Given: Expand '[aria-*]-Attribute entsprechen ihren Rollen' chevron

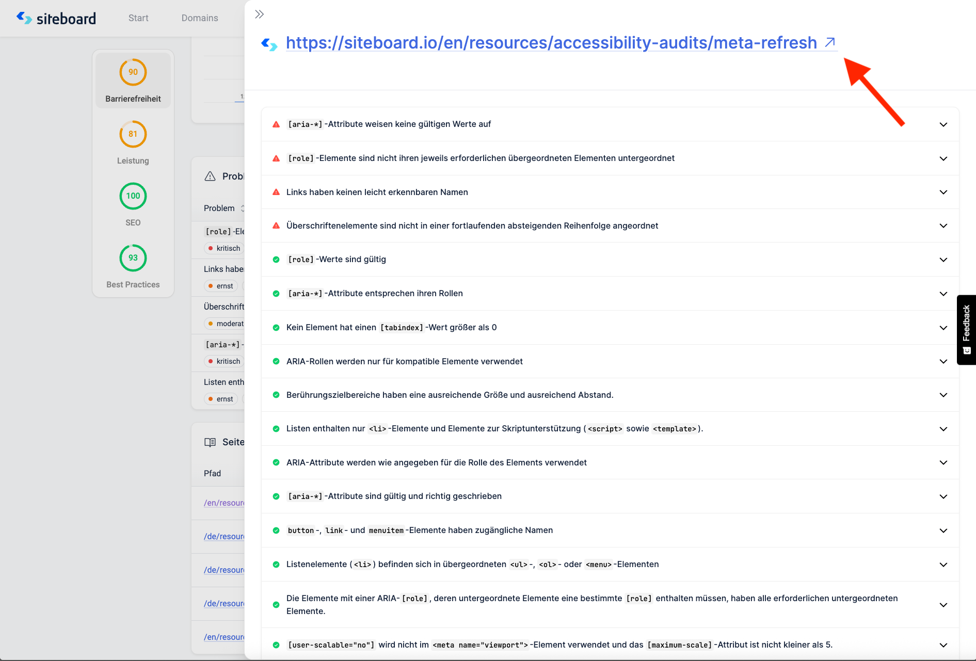Looking at the screenshot, I should [x=943, y=294].
